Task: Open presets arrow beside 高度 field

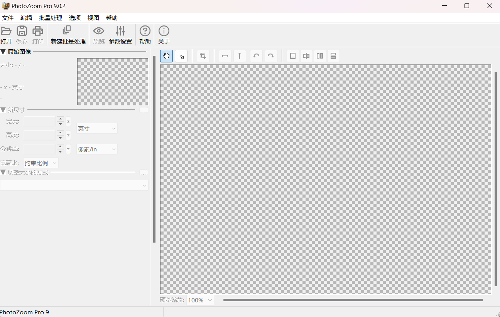Action: pyautogui.click(x=68, y=135)
